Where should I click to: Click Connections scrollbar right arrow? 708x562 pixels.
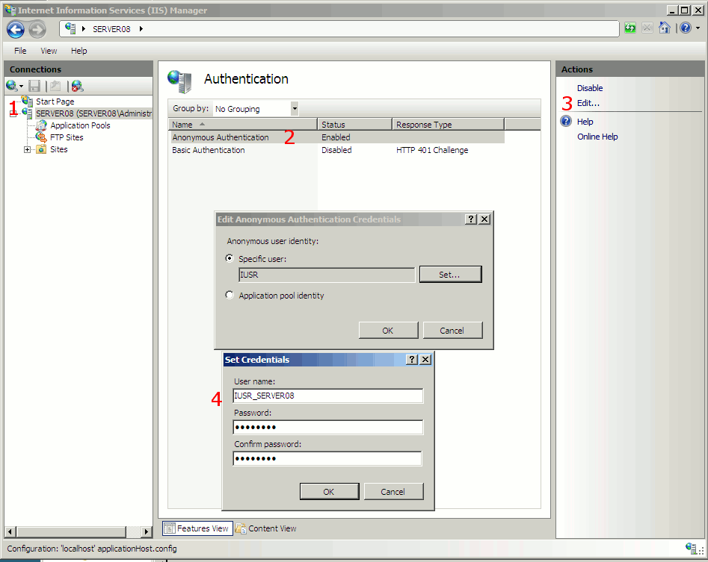[146, 532]
